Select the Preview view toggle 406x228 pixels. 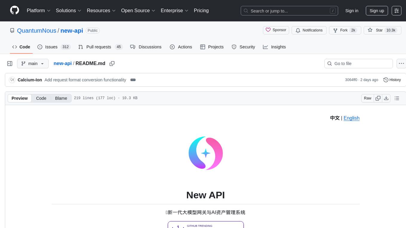20,98
